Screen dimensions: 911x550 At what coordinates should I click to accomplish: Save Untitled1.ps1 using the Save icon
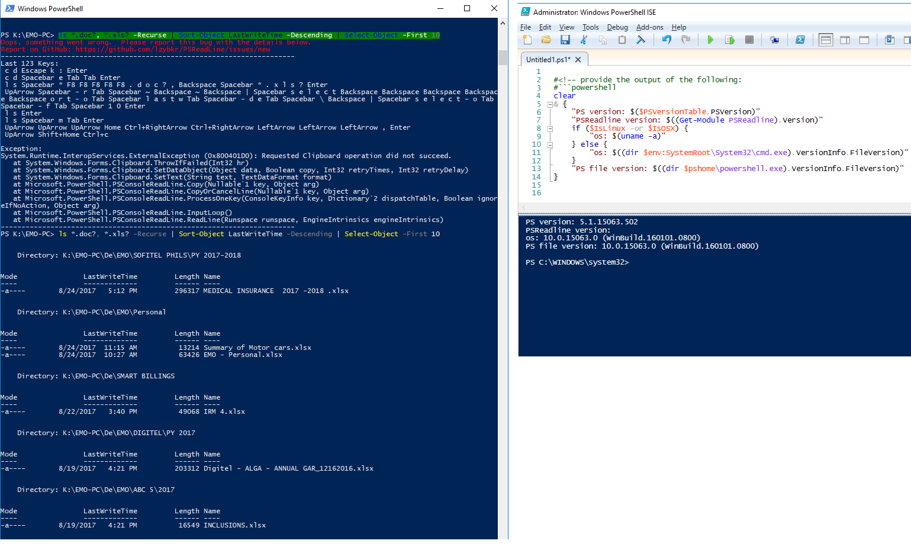pos(565,40)
